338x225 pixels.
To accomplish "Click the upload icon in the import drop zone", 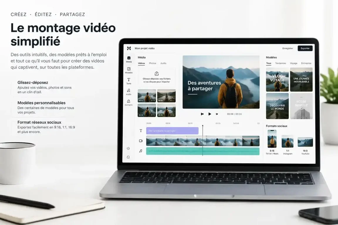I will (x=157, y=74).
